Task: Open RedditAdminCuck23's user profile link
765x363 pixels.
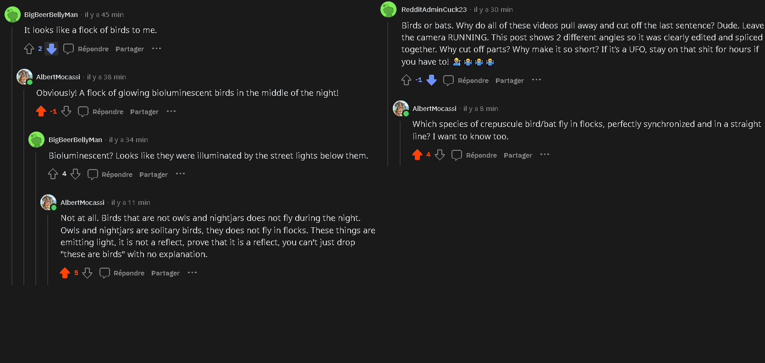Action: pyautogui.click(x=434, y=10)
